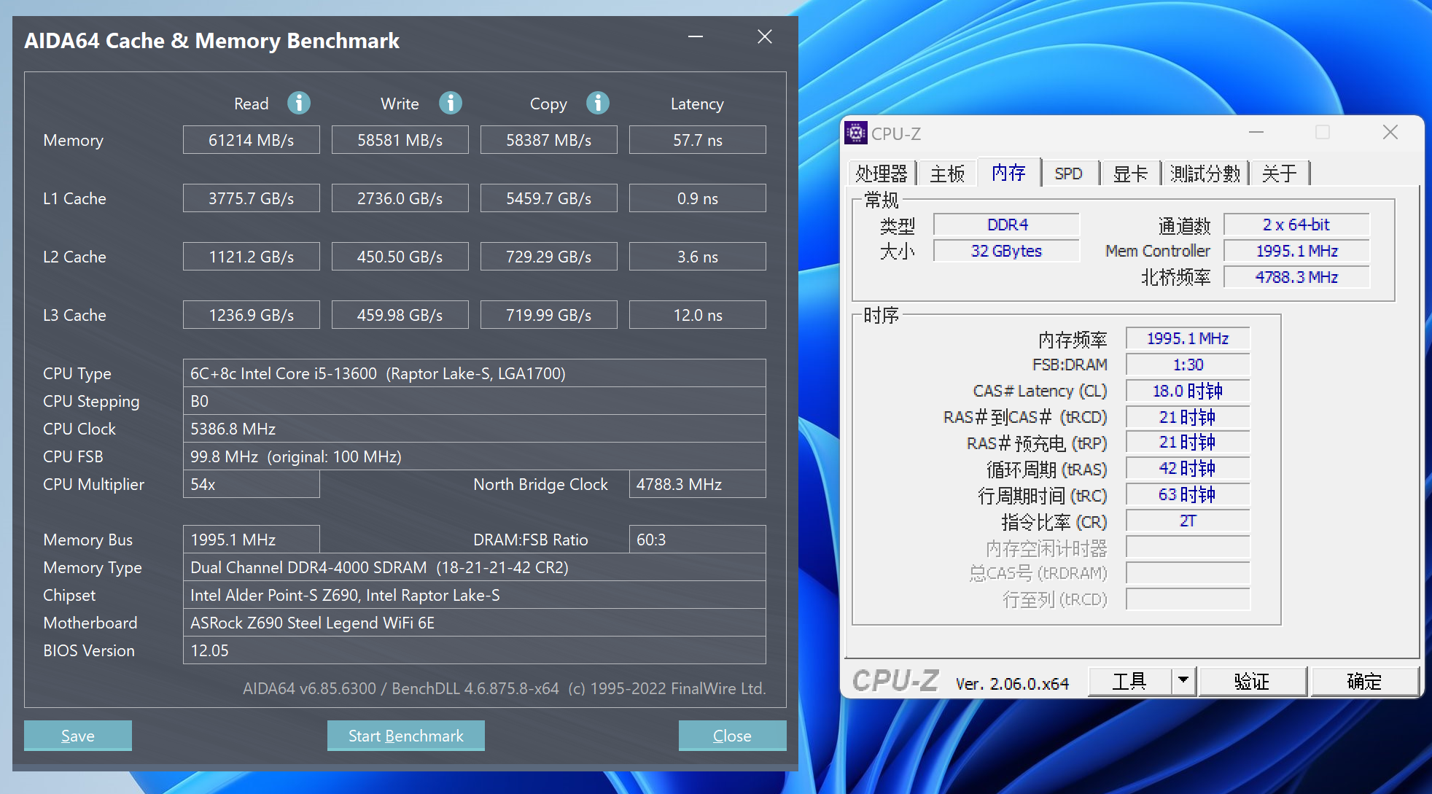
Task: Click the Copy info icon
Action: pyautogui.click(x=597, y=103)
